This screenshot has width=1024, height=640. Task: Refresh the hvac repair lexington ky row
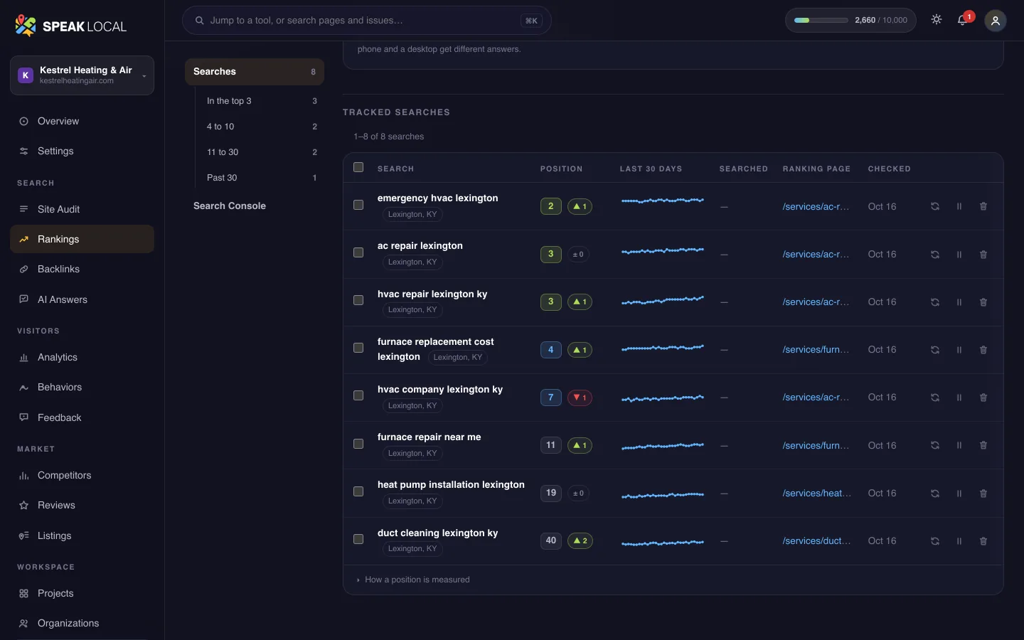[935, 302]
